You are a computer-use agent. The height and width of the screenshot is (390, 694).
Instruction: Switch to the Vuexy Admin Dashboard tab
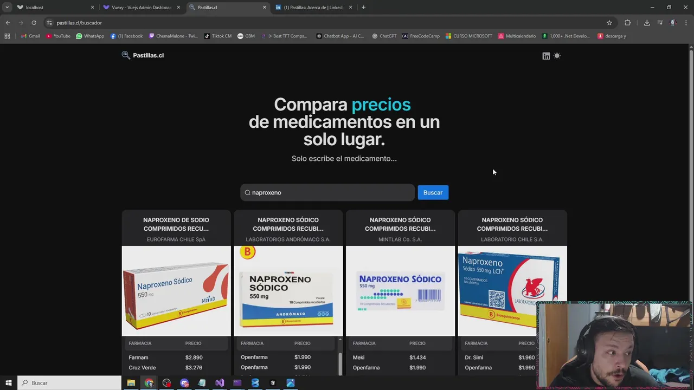tap(141, 8)
